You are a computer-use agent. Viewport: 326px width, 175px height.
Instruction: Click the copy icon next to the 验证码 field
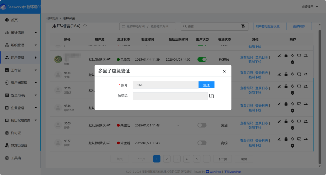[211, 96]
